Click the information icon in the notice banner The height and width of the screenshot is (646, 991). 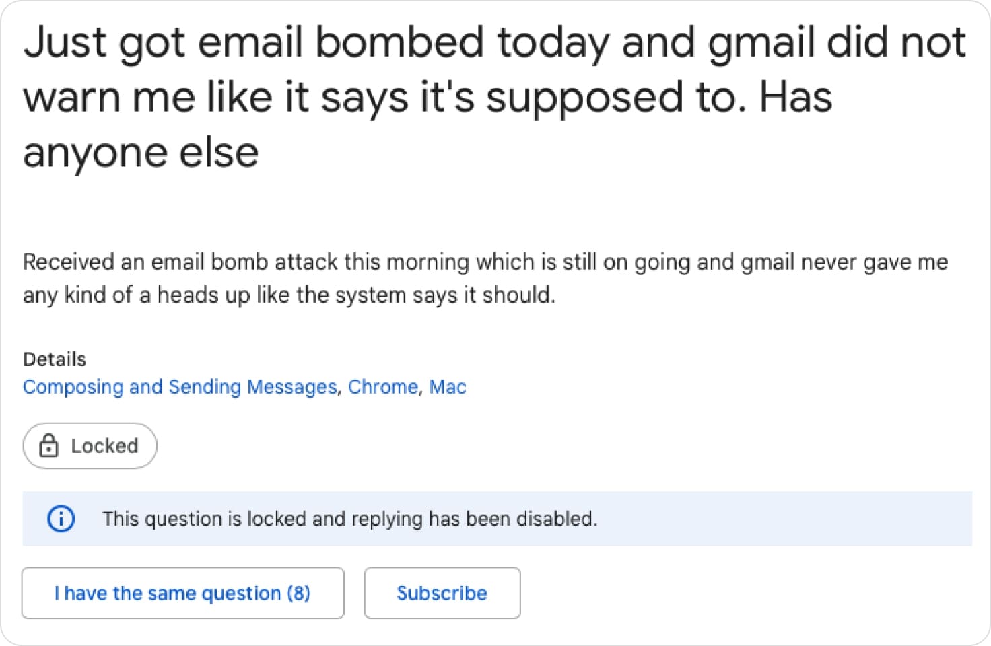click(x=61, y=519)
